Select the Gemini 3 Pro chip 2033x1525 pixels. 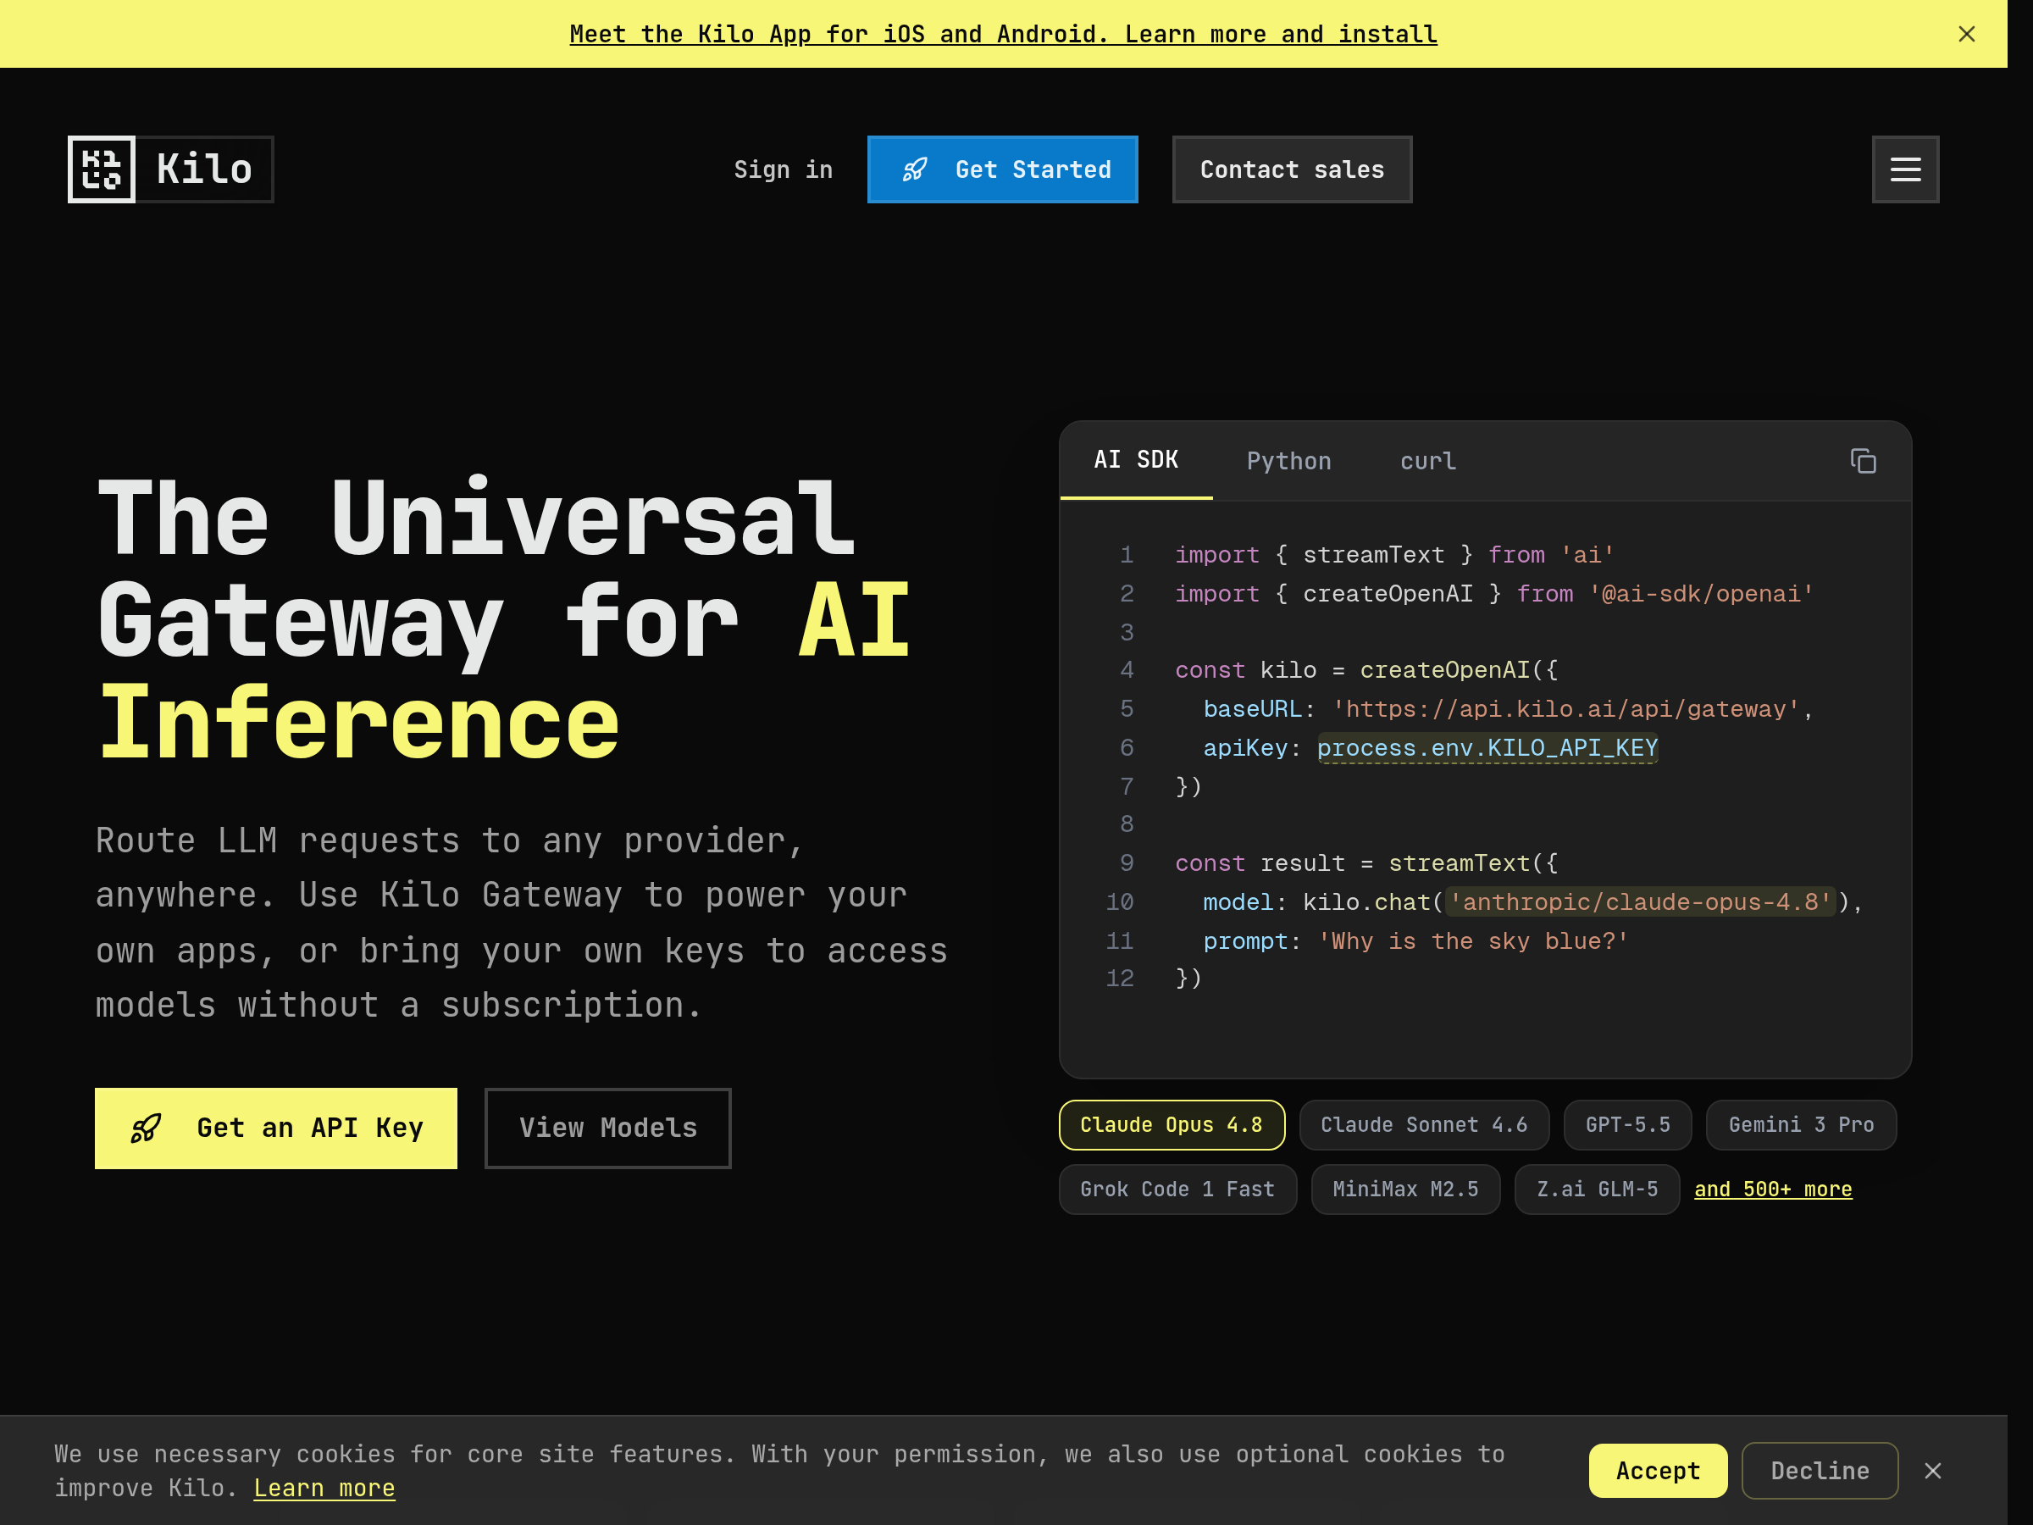[1802, 1124]
